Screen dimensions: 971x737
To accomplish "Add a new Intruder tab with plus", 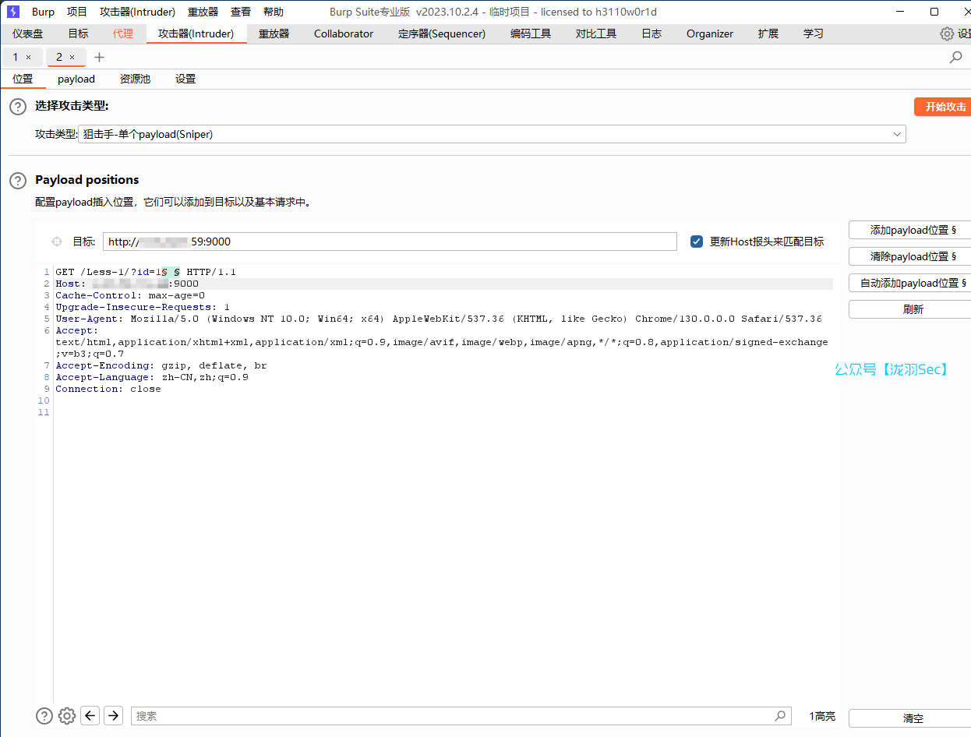I will pos(99,57).
